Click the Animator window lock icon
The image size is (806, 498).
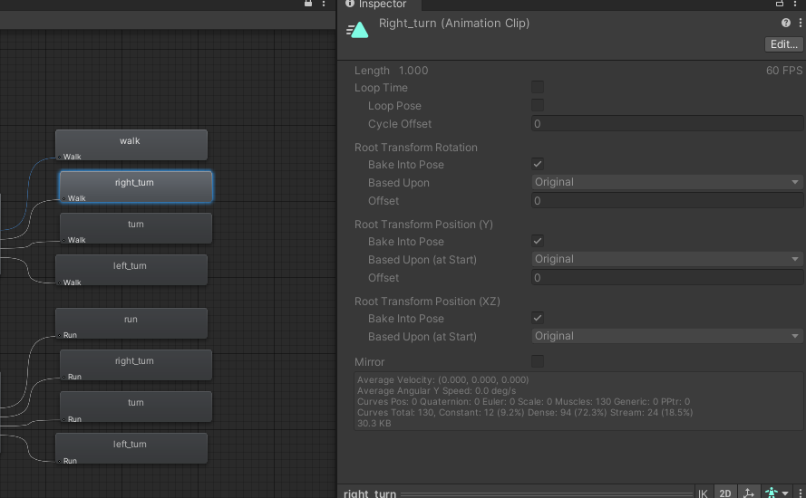tap(309, 4)
